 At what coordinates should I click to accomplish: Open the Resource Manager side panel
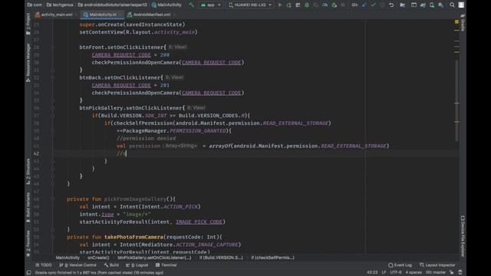(28, 63)
